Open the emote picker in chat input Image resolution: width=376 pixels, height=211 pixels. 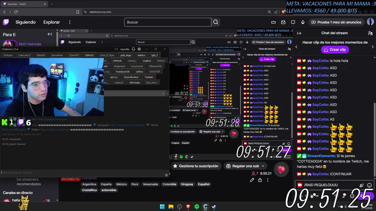click(x=370, y=185)
